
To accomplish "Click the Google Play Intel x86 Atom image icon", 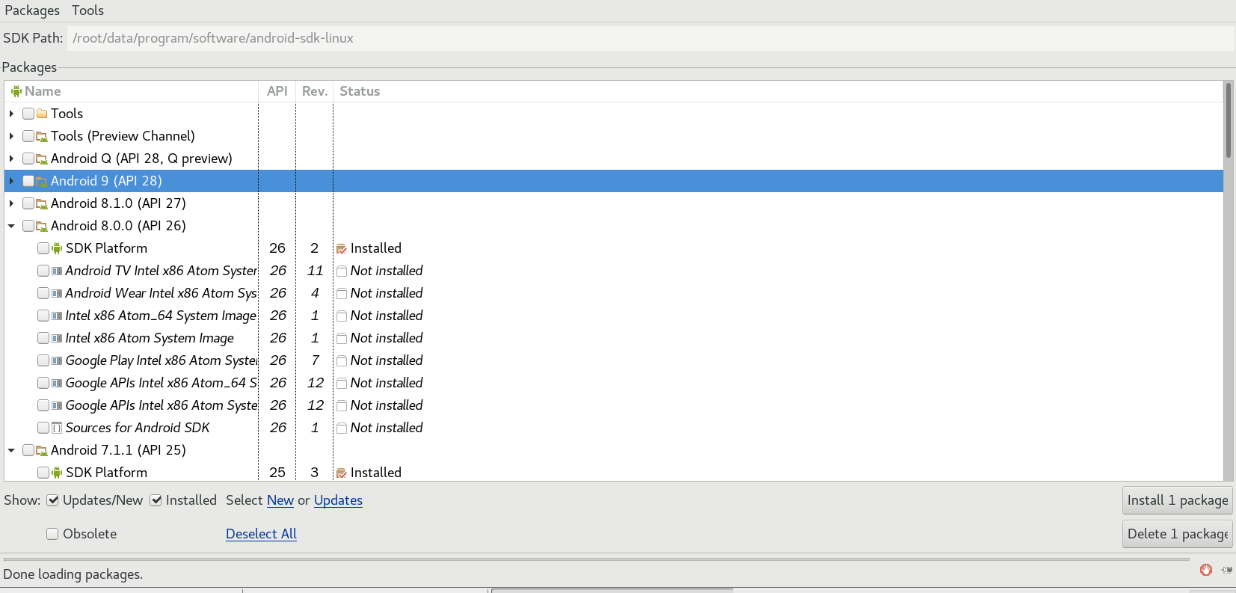I will pyautogui.click(x=57, y=360).
